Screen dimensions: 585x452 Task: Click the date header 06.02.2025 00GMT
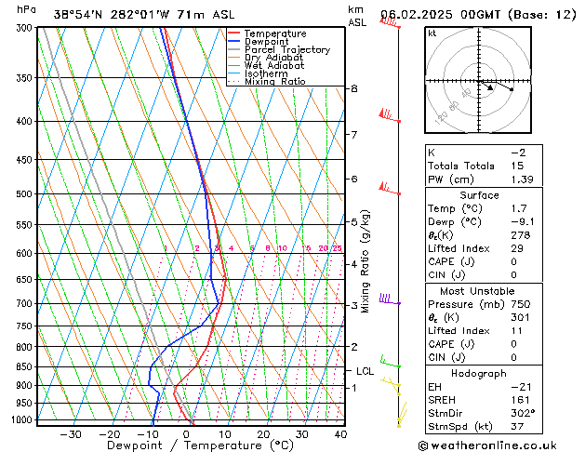[x=440, y=15]
